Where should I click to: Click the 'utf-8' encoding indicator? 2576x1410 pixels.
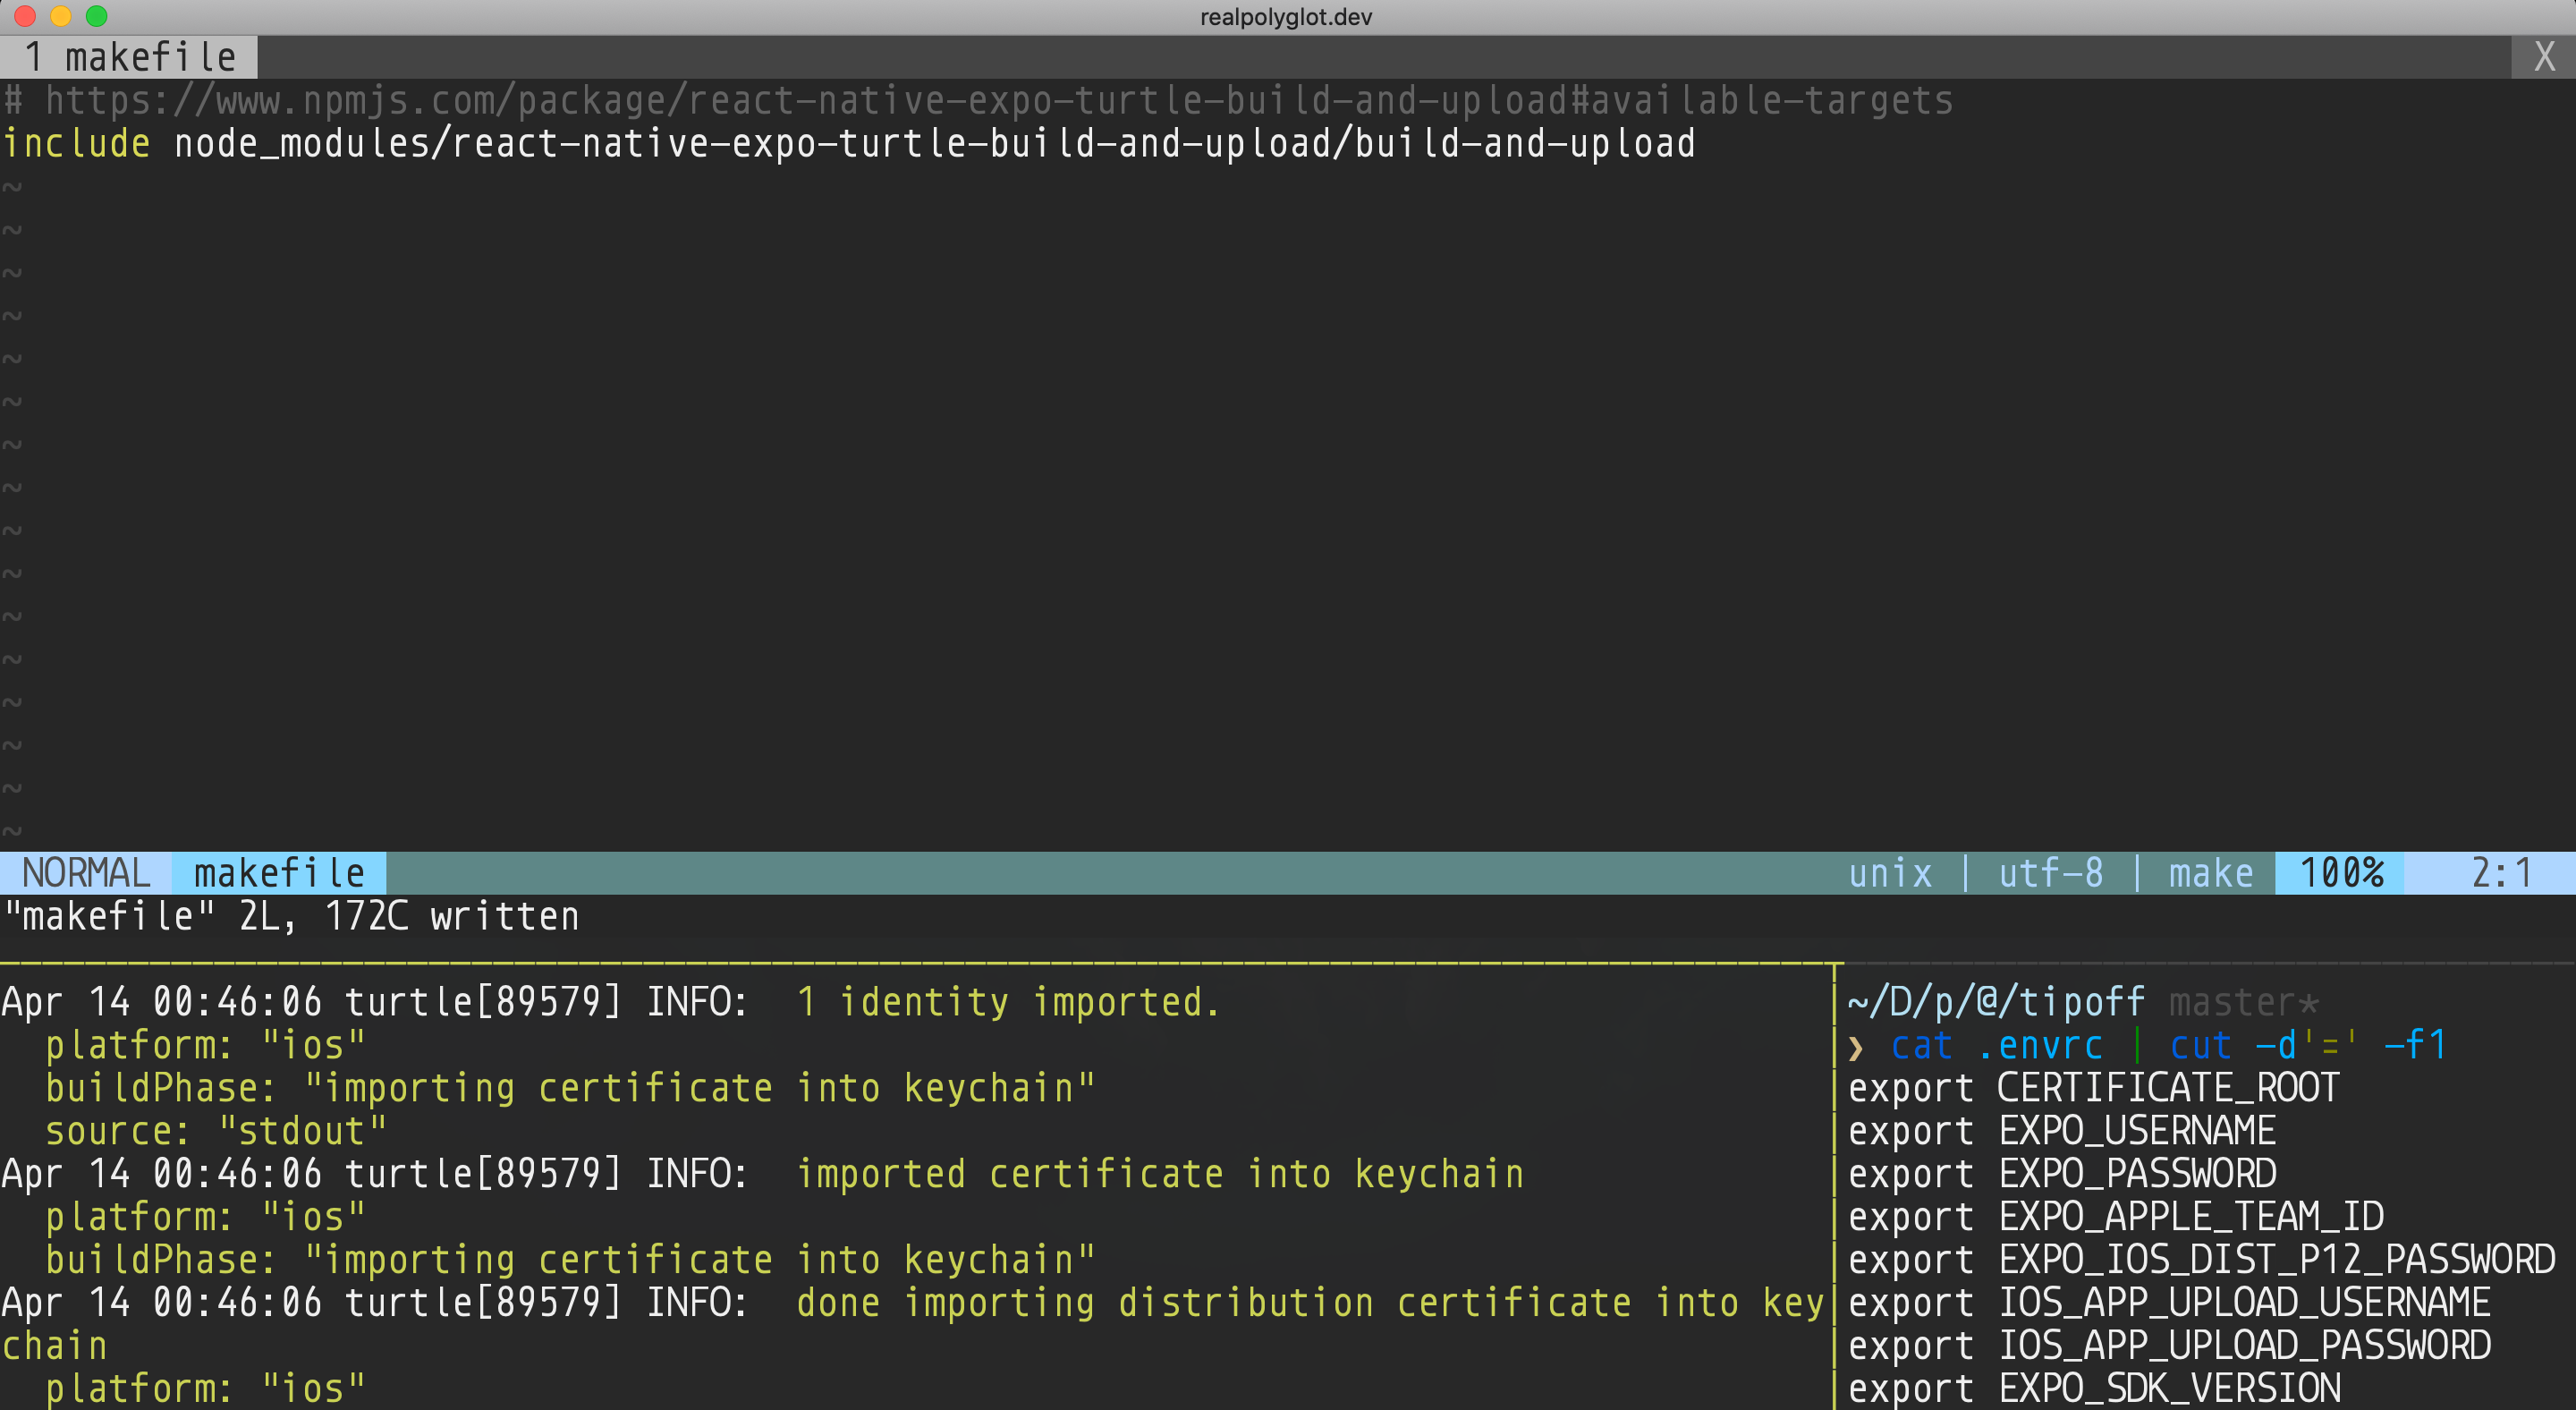click(x=2051, y=873)
